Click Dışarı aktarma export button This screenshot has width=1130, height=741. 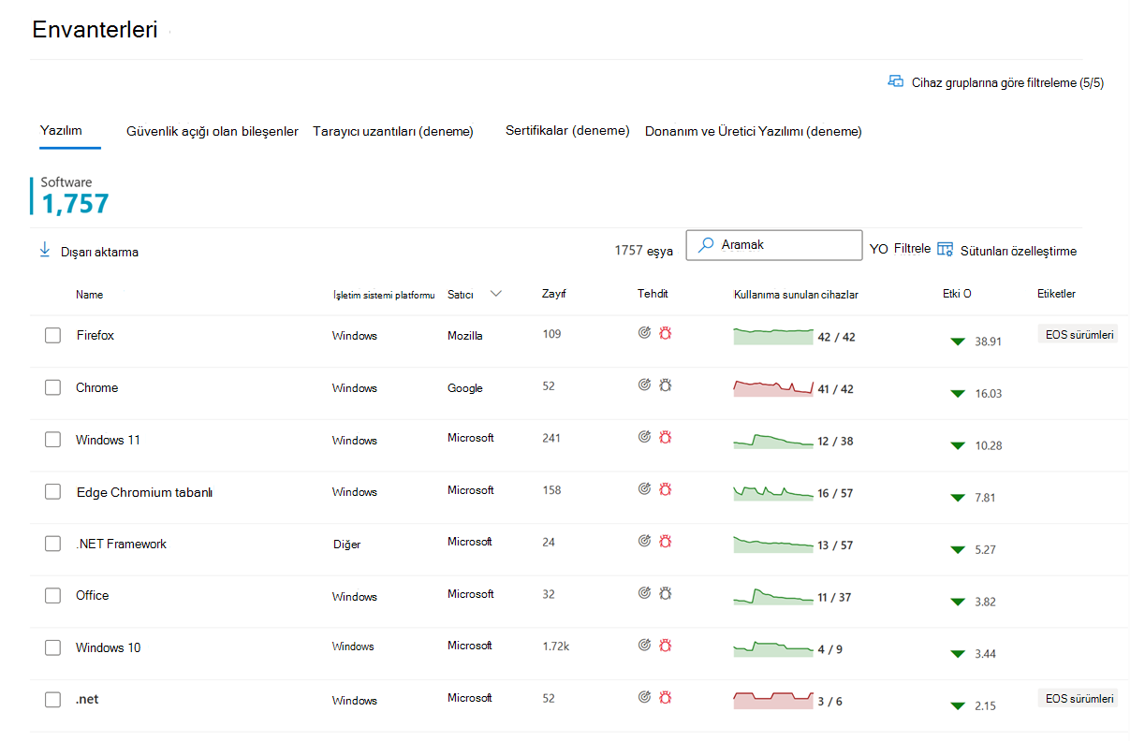click(89, 251)
